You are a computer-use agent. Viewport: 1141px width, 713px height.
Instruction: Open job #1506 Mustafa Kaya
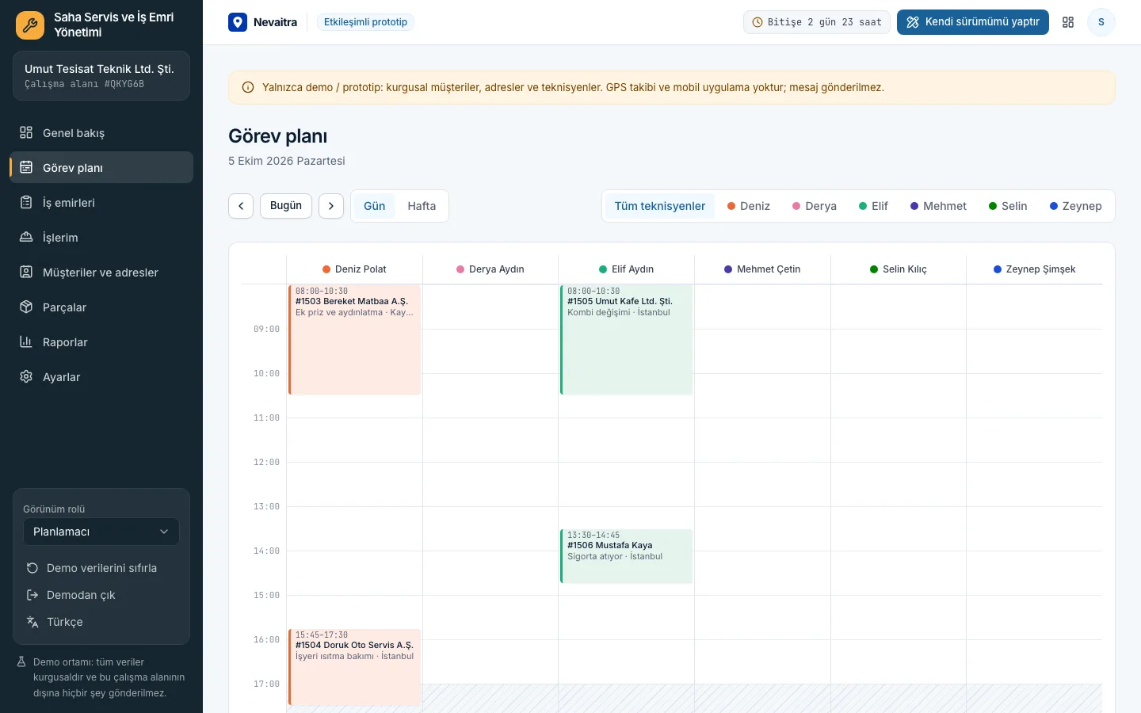click(x=626, y=556)
